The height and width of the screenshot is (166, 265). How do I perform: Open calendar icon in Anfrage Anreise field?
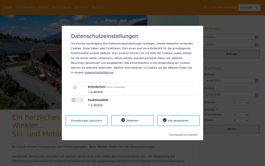point(256,37)
